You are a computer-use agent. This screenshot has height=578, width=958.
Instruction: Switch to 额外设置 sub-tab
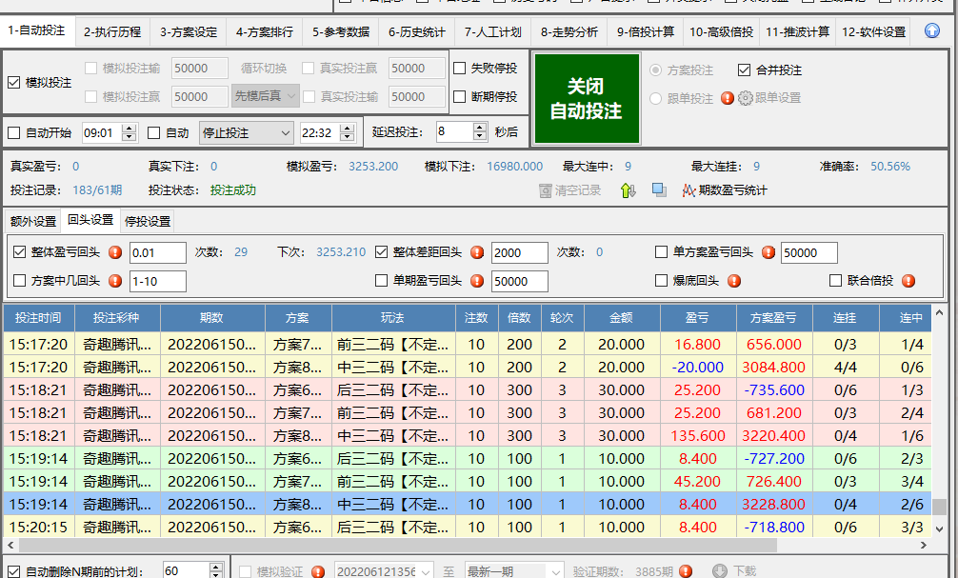[x=33, y=221]
